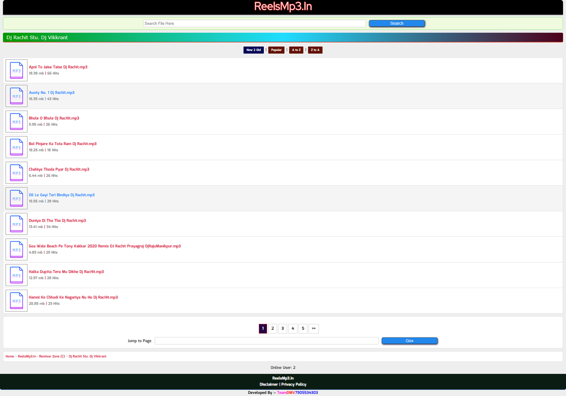This screenshot has width=566, height=396.
Task: Open Goa Wale Beach Pe remix link
Action: 105,246
